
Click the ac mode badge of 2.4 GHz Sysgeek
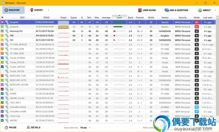197,22
